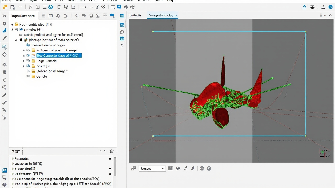Click the envelope icon in panel toolbar
This screenshot has height=188, width=335.
[x=98, y=16]
